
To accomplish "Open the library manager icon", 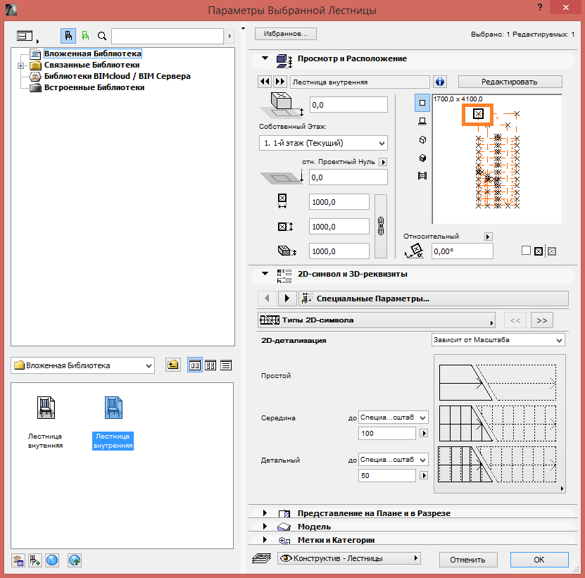I will [x=18, y=560].
